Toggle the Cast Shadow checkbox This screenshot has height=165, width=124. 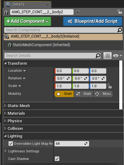point(57,159)
